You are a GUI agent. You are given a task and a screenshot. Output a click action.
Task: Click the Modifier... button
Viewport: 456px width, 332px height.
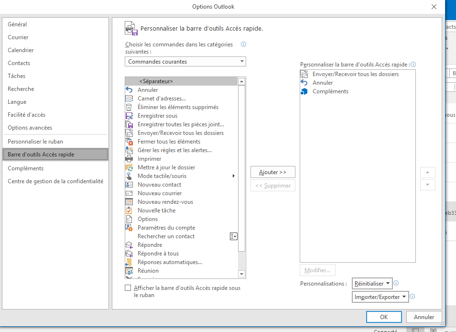click(317, 270)
